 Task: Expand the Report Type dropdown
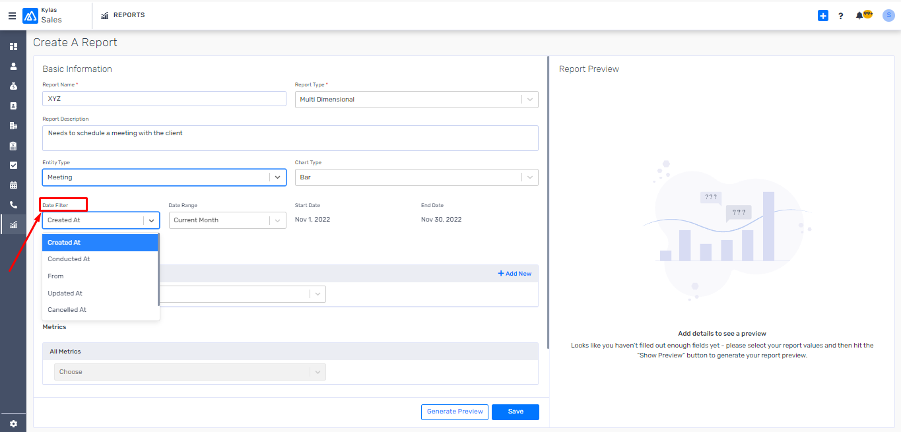tap(417, 99)
